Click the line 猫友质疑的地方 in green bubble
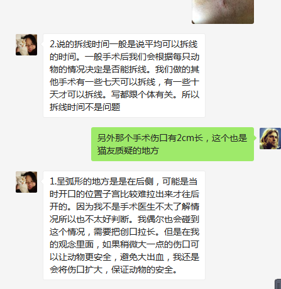This screenshot has width=281, height=289. tap(128, 150)
